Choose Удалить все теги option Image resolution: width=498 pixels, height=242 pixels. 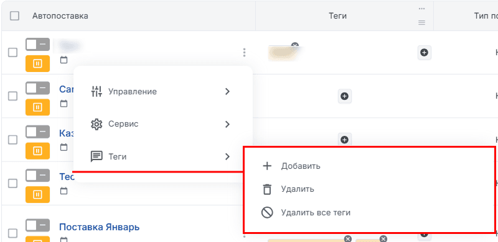click(316, 213)
